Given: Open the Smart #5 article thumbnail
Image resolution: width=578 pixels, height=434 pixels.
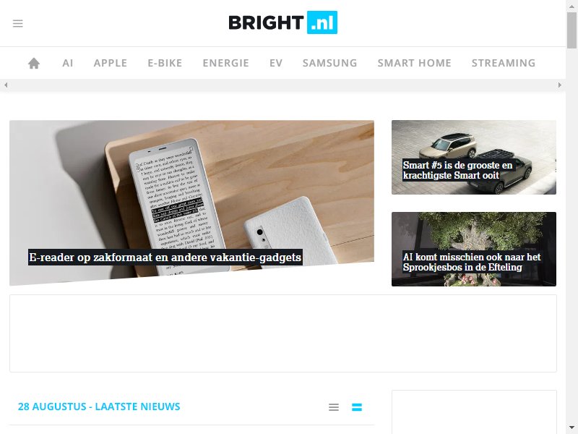Looking at the screenshot, I should (474, 157).
